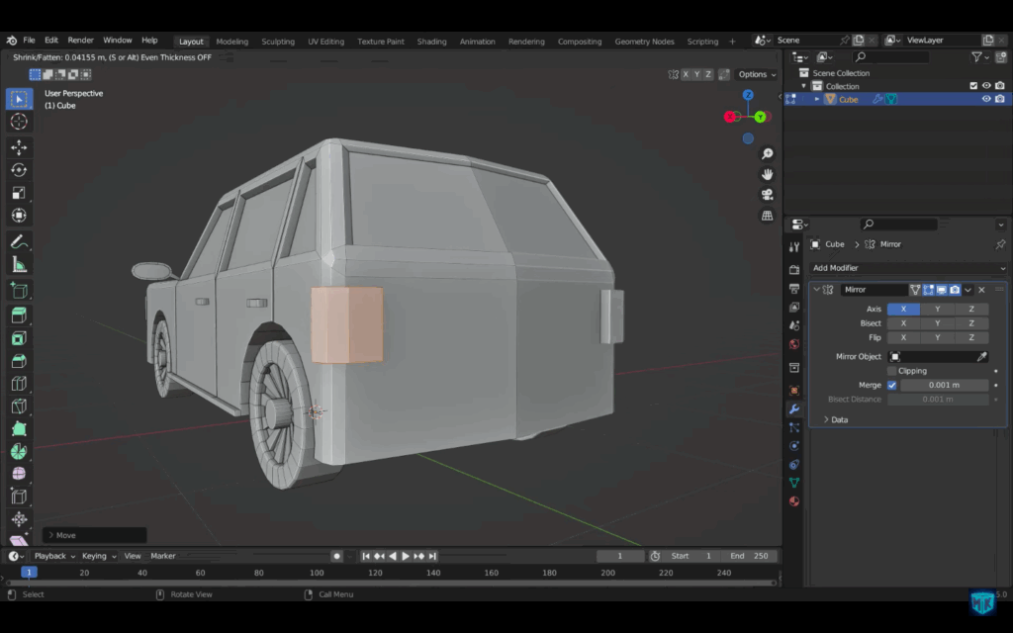Click the Merge distance 0.001 m field
This screenshot has height=633, width=1013.
[944, 385]
